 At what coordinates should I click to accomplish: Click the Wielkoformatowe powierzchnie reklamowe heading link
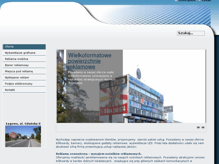point(90,61)
